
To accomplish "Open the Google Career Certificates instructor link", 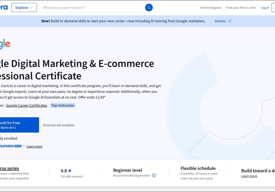I will [x=26, y=105].
